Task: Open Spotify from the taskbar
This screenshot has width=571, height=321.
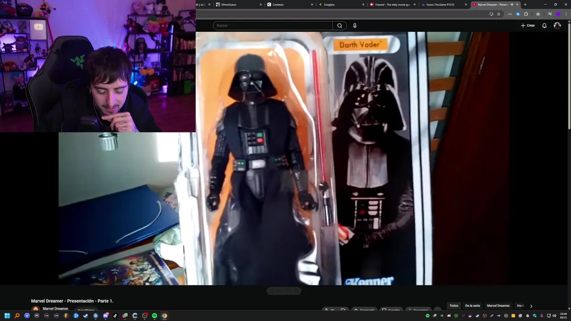Action: [154, 316]
